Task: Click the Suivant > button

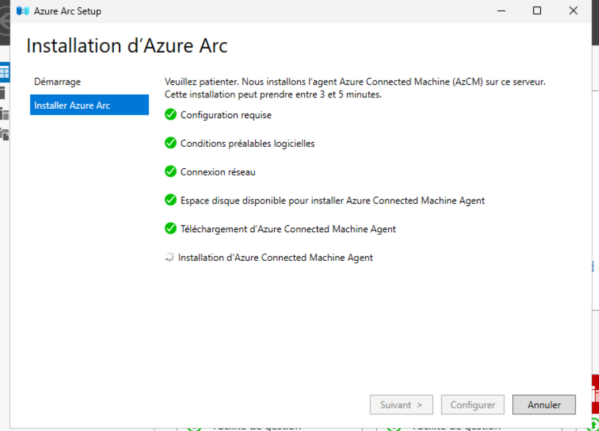Action: pyautogui.click(x=401, y=405)
